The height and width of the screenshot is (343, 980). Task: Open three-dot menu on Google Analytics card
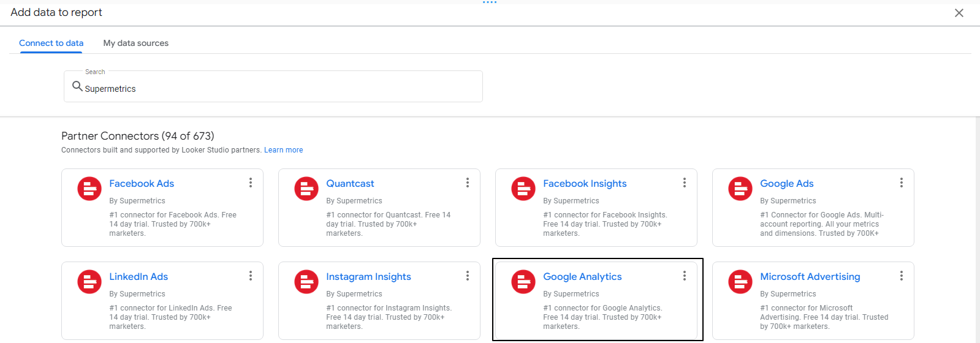(685, 276)
